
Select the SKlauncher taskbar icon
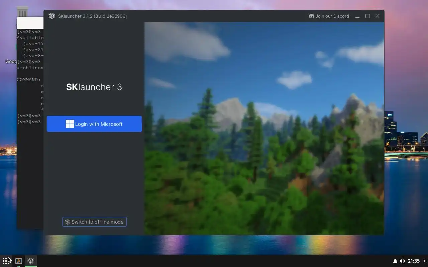coord(31,261)
